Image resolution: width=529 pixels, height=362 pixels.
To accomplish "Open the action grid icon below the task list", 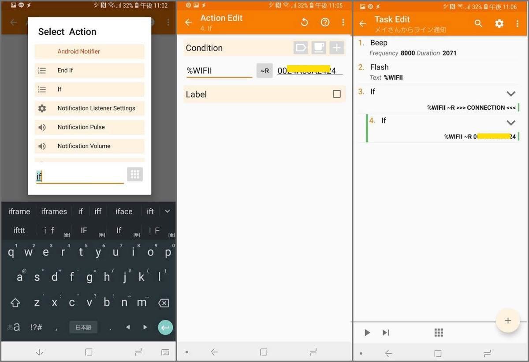I will (x=438, y=332).
